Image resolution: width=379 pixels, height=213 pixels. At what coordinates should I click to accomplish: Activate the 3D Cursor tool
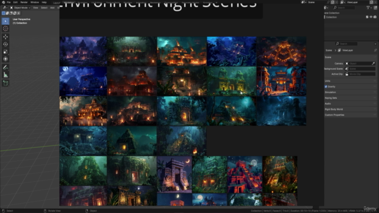click(x=5, y=29)
